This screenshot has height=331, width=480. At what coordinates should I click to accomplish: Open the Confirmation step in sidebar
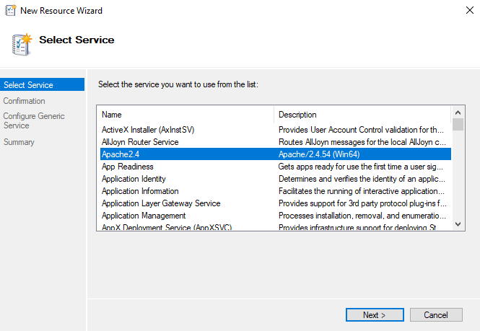click(25, 101)
